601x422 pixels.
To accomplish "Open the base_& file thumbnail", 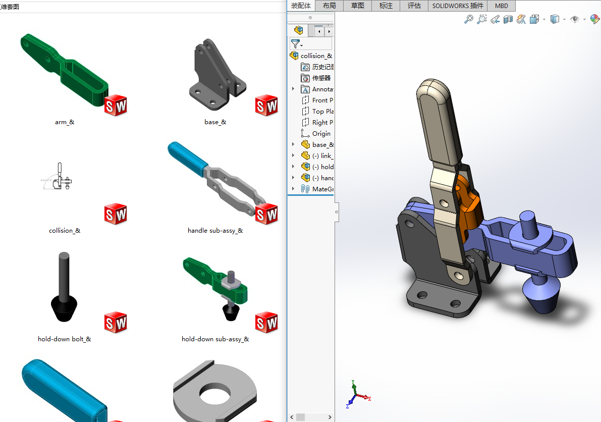I will click(x=217, y=74).
